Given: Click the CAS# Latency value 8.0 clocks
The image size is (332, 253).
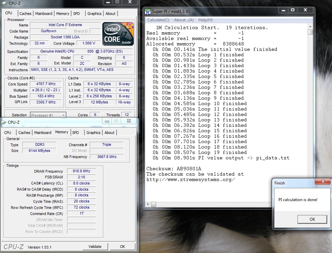Looking at the screenshot, I should [82, 183].
